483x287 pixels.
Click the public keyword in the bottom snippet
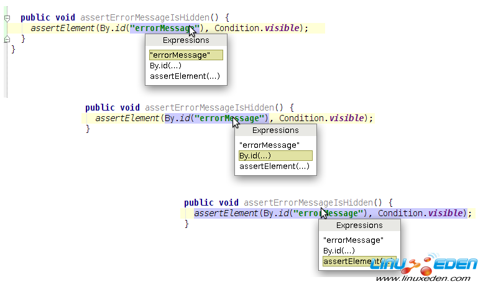[198, 203]
